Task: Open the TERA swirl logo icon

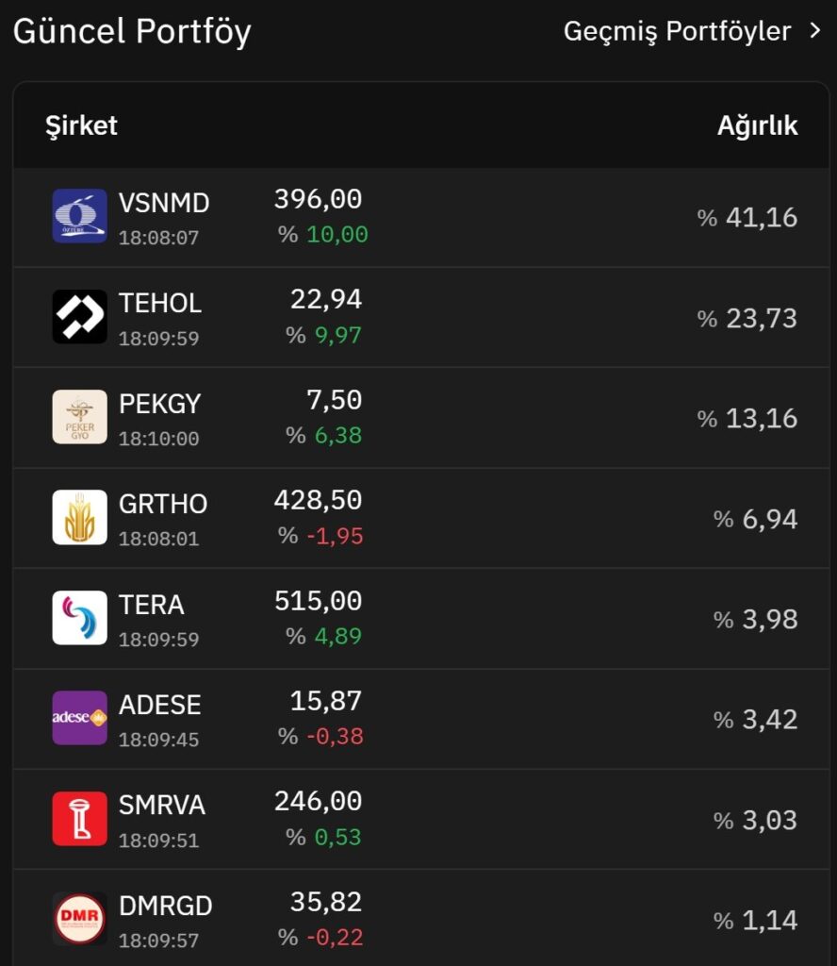Action: 79,617
